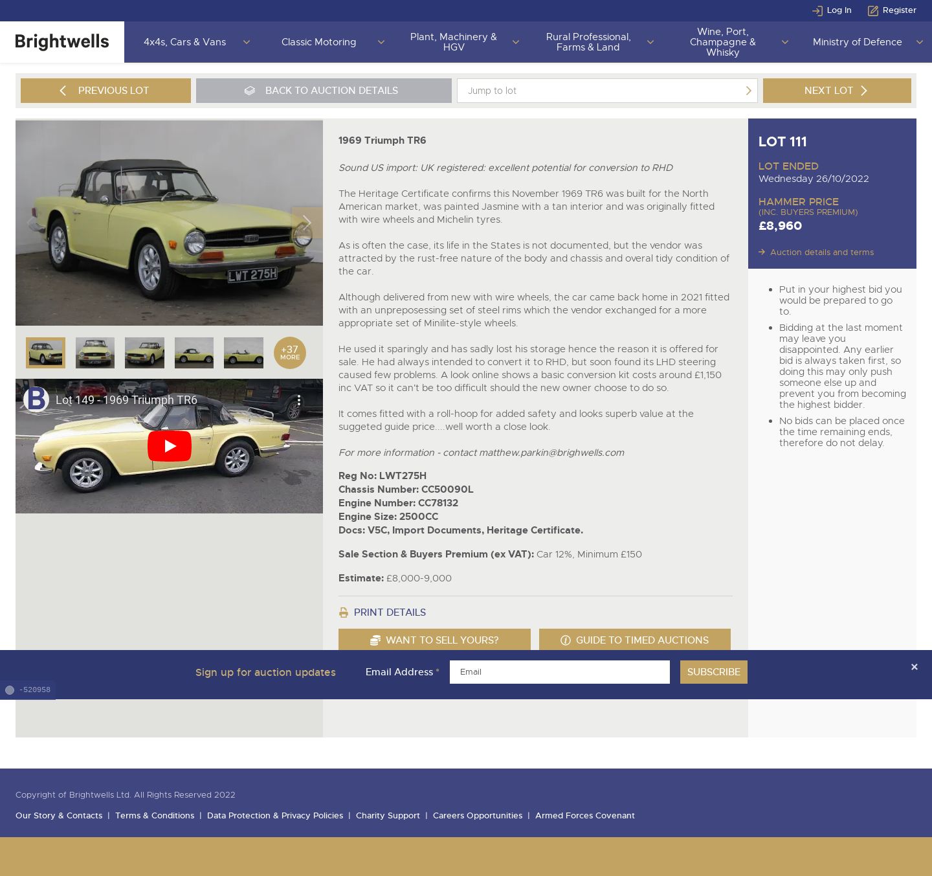932x876 pixels.
Task: Select the fifth car thumbnail
Action: pyautogui.click(x=243, y=353)
